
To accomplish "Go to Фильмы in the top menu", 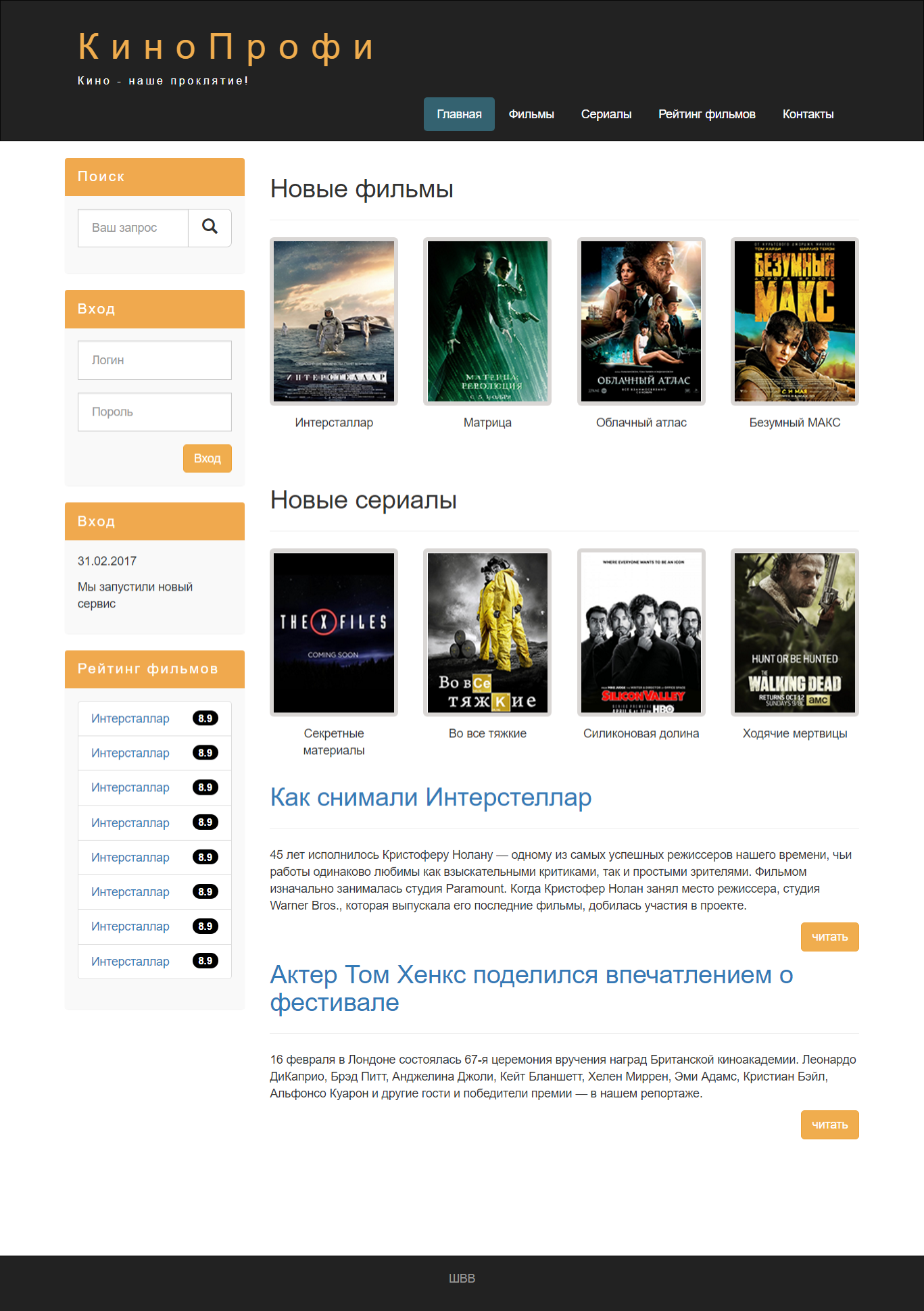I will click(x=531, y=114).
